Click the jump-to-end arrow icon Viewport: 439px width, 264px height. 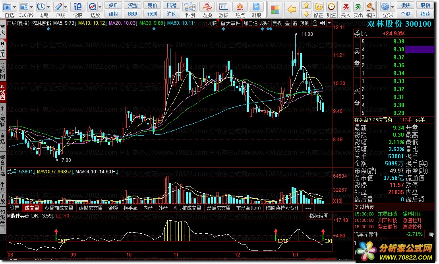[x=323, y=23]
